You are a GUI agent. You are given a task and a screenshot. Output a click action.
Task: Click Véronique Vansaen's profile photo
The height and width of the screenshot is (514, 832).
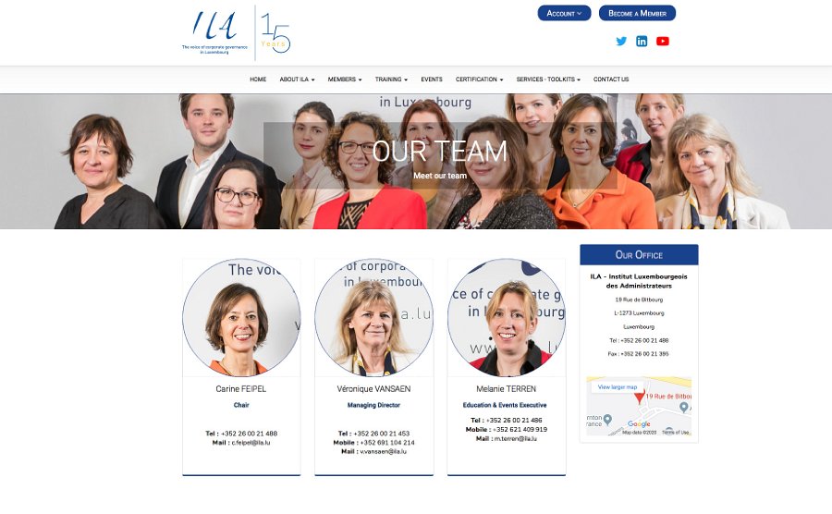coord(373,317)
